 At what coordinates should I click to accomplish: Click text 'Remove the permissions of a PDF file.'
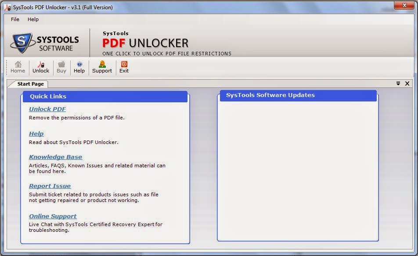click(77, 118)
